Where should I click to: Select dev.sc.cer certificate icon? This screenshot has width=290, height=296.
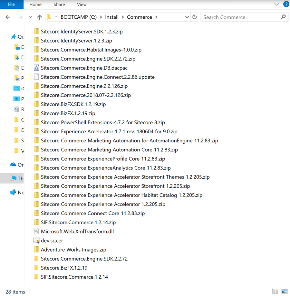click(36, 241)
